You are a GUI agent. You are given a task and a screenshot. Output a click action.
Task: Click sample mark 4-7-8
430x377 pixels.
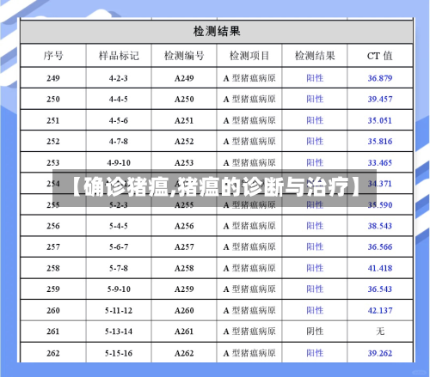pyautogui.click(x=119, y=141)
